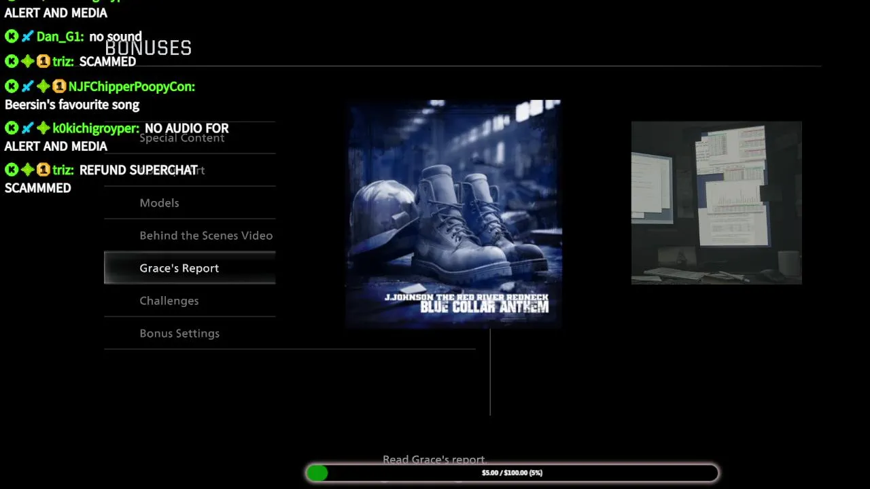This screenshot has height=489, width=870.
Task: Click the computer monitors preview image
Action: tap(716, 202)
